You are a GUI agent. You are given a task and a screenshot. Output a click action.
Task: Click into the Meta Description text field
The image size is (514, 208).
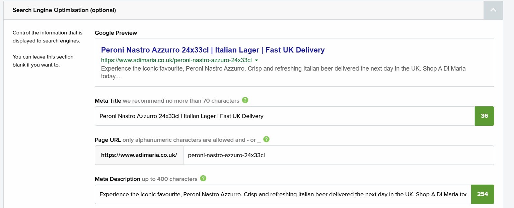point(283,194)
